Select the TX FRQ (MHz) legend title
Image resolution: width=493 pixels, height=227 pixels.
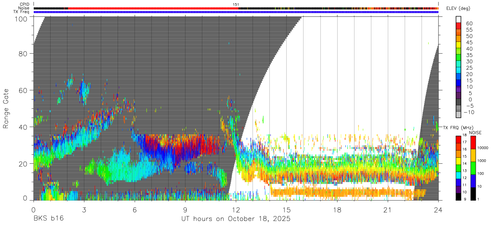click(458, 127)
